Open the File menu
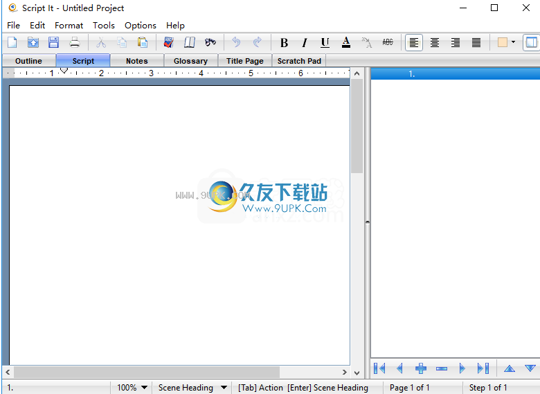This screenshot has width=540, height=394. pos(13,26)
